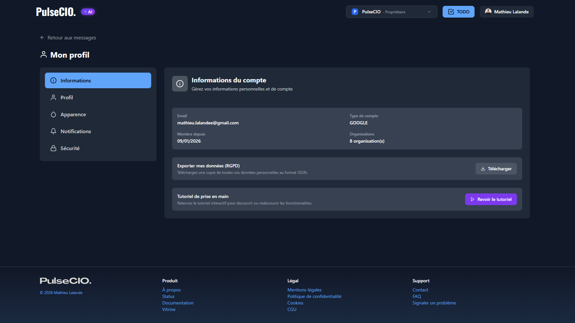Click the bell icon beside Notifications
The image size is (575, 323).
pyautogui.click(x=53, y=131)
